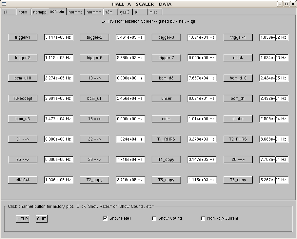Click the QUIT button
The height and width of the screenshot is (239, 297).
coord(42,219)
